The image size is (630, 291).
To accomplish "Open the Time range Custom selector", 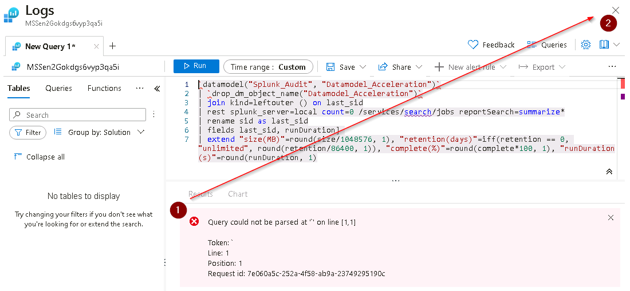I will pos(268,67).
